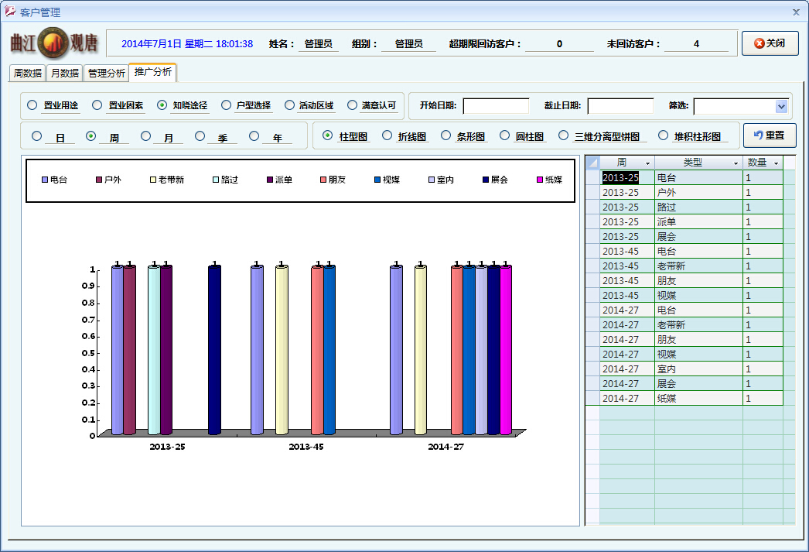Click the 路过 type cell in the table
The image size is (809, 552).
pos(698,207)
